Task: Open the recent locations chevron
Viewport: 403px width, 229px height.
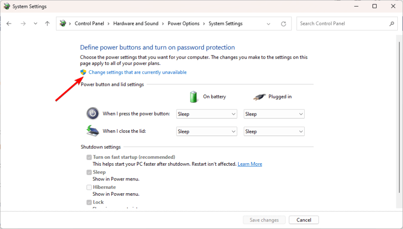Action: 35,24
